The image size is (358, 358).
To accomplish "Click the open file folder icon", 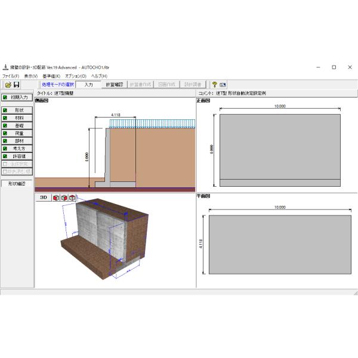I will coord(8,85).
